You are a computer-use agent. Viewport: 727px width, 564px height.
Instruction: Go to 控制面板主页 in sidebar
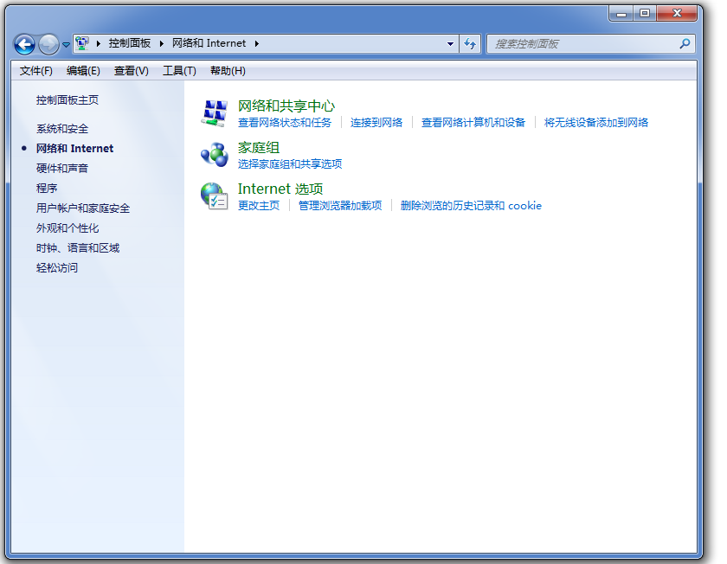tap(68, 100)
